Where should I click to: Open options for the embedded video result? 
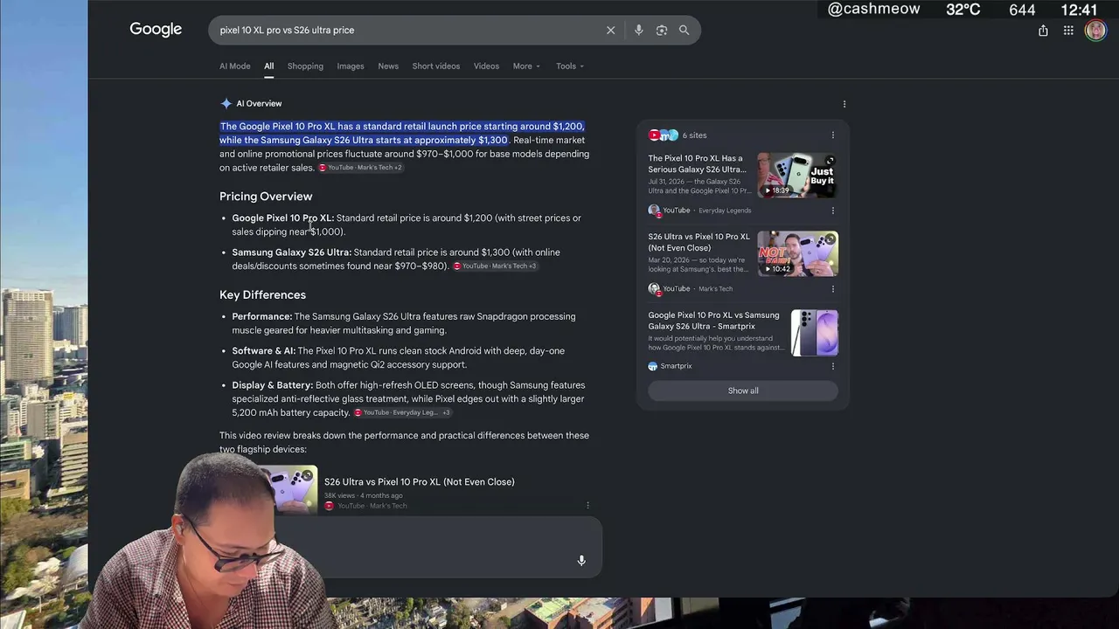tap(587, 505)
